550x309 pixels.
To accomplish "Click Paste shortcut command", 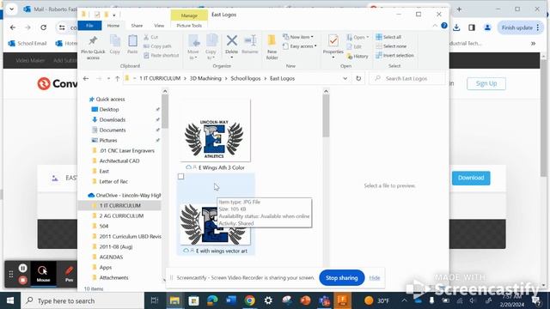I will click(x=162, y=55).
